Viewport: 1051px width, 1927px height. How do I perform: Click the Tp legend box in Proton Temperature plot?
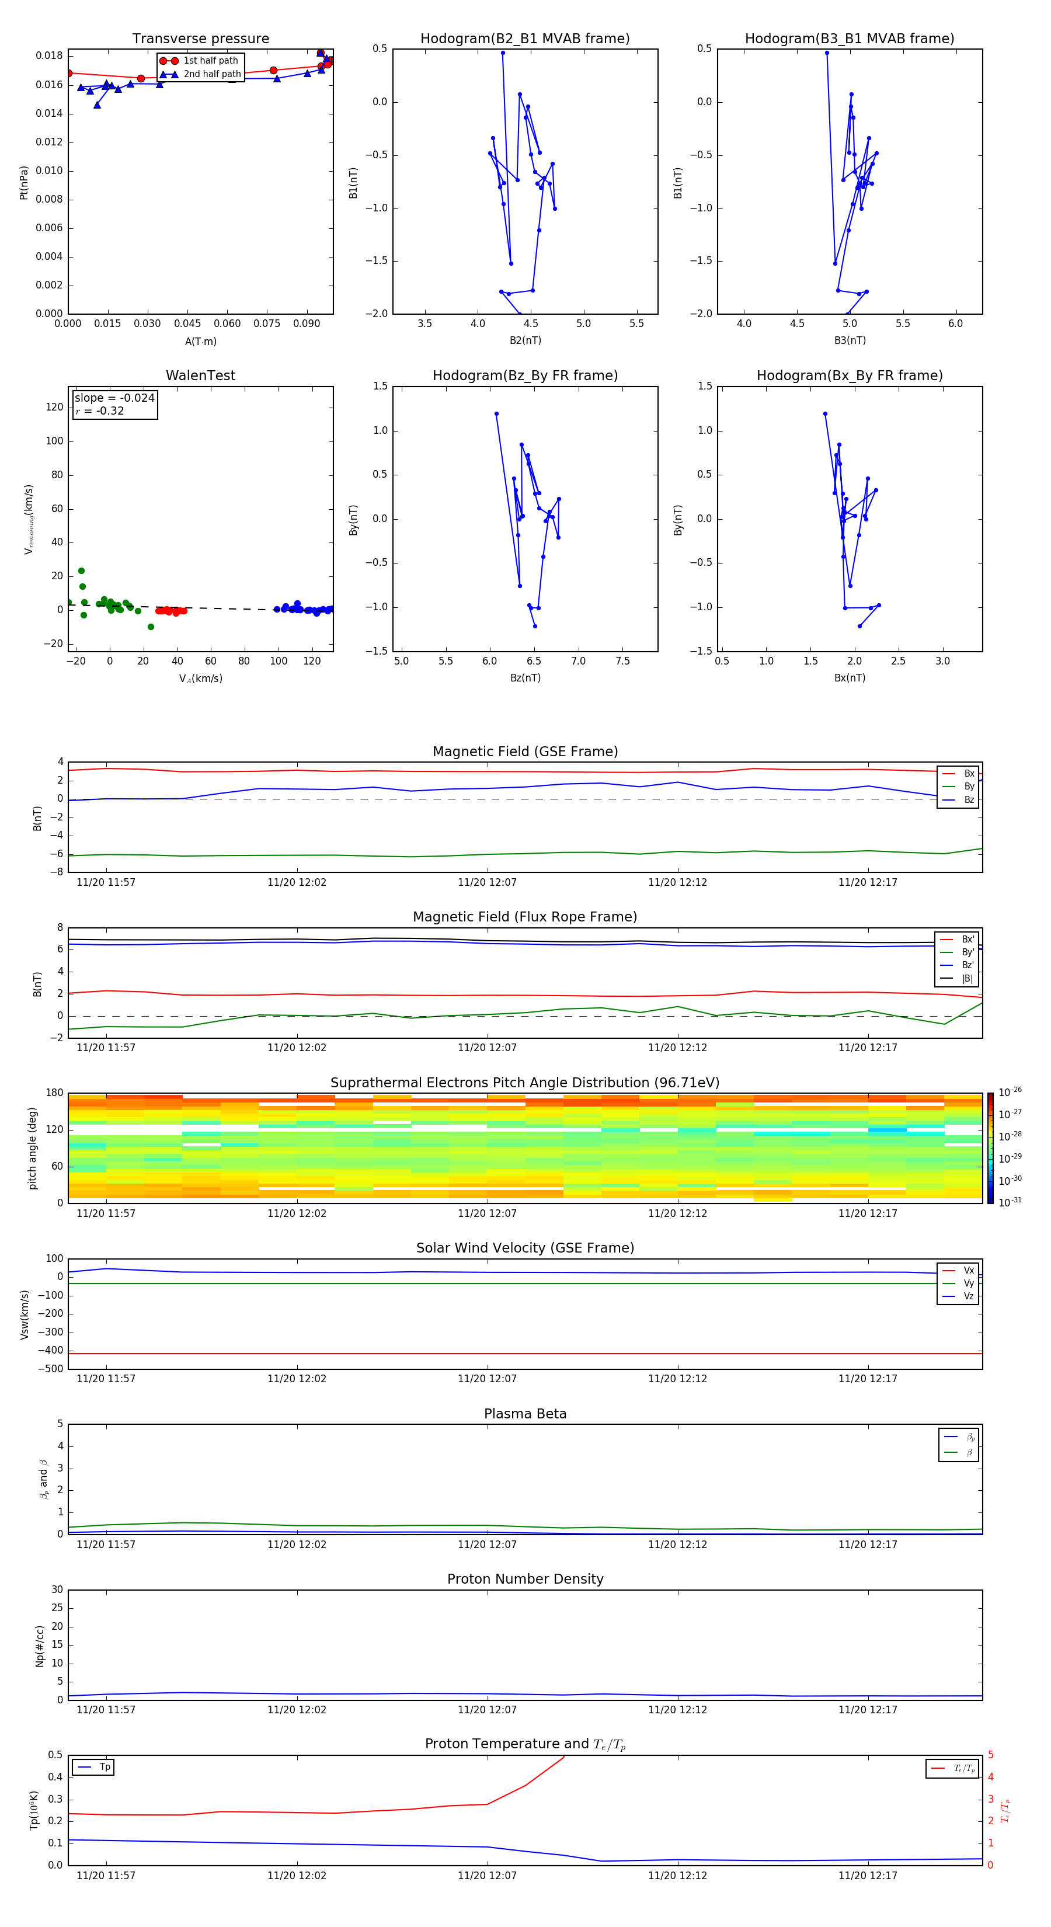(x=93, y=1767)
